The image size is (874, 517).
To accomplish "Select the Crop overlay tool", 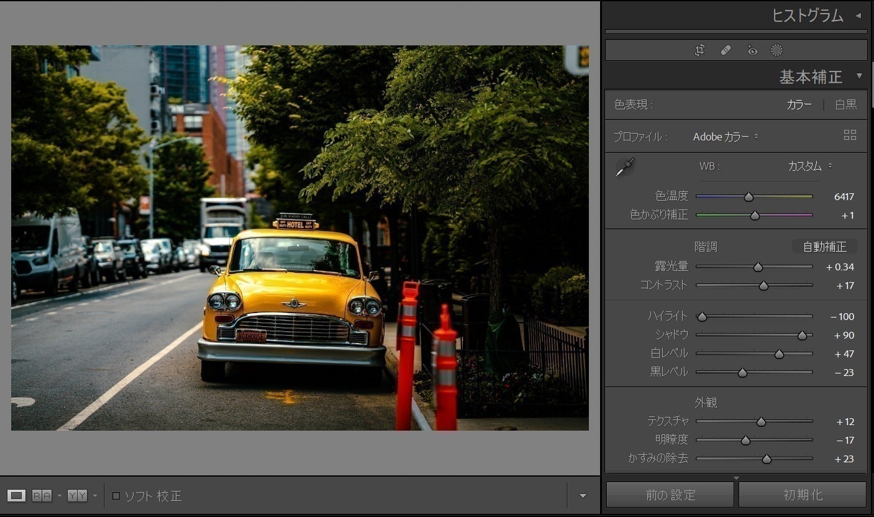I will click(x=700, y=50).
